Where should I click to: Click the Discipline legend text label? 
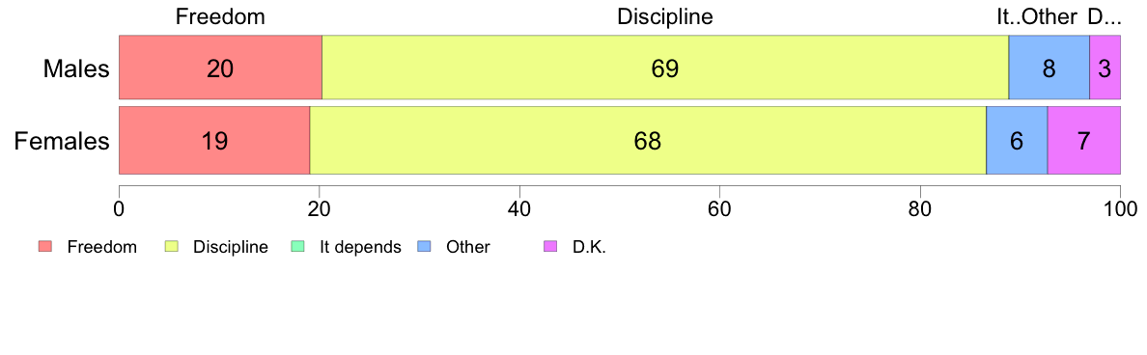pyautogui.click(x=231, y=247)
